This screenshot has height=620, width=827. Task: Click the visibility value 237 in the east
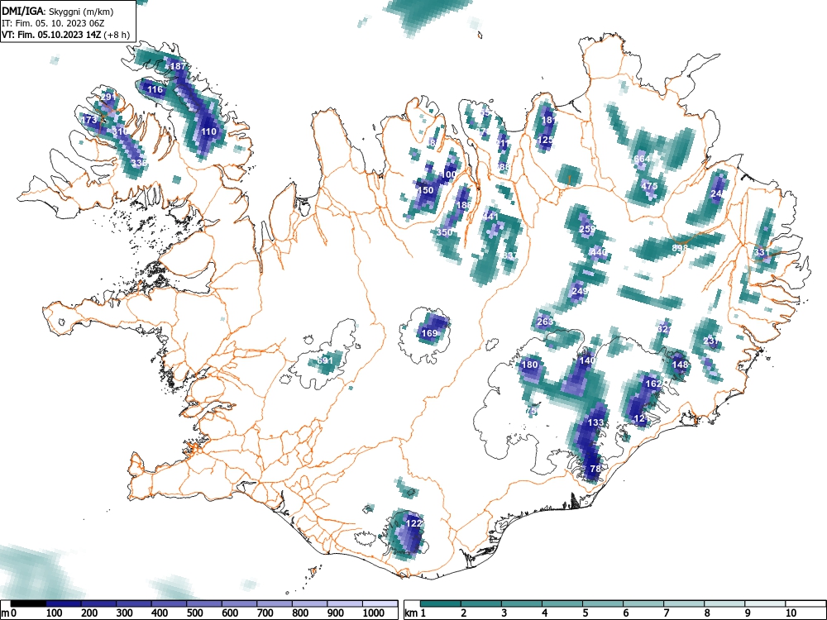coord(711,341)
